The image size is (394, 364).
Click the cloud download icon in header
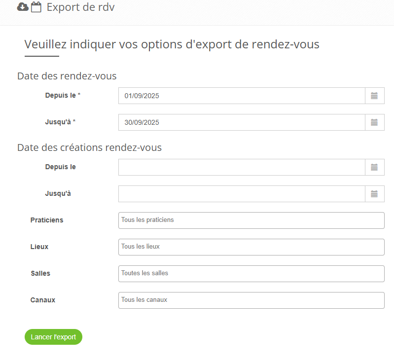coord(23,7)
